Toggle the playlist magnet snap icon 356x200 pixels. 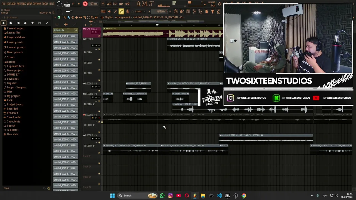point(59,17)
